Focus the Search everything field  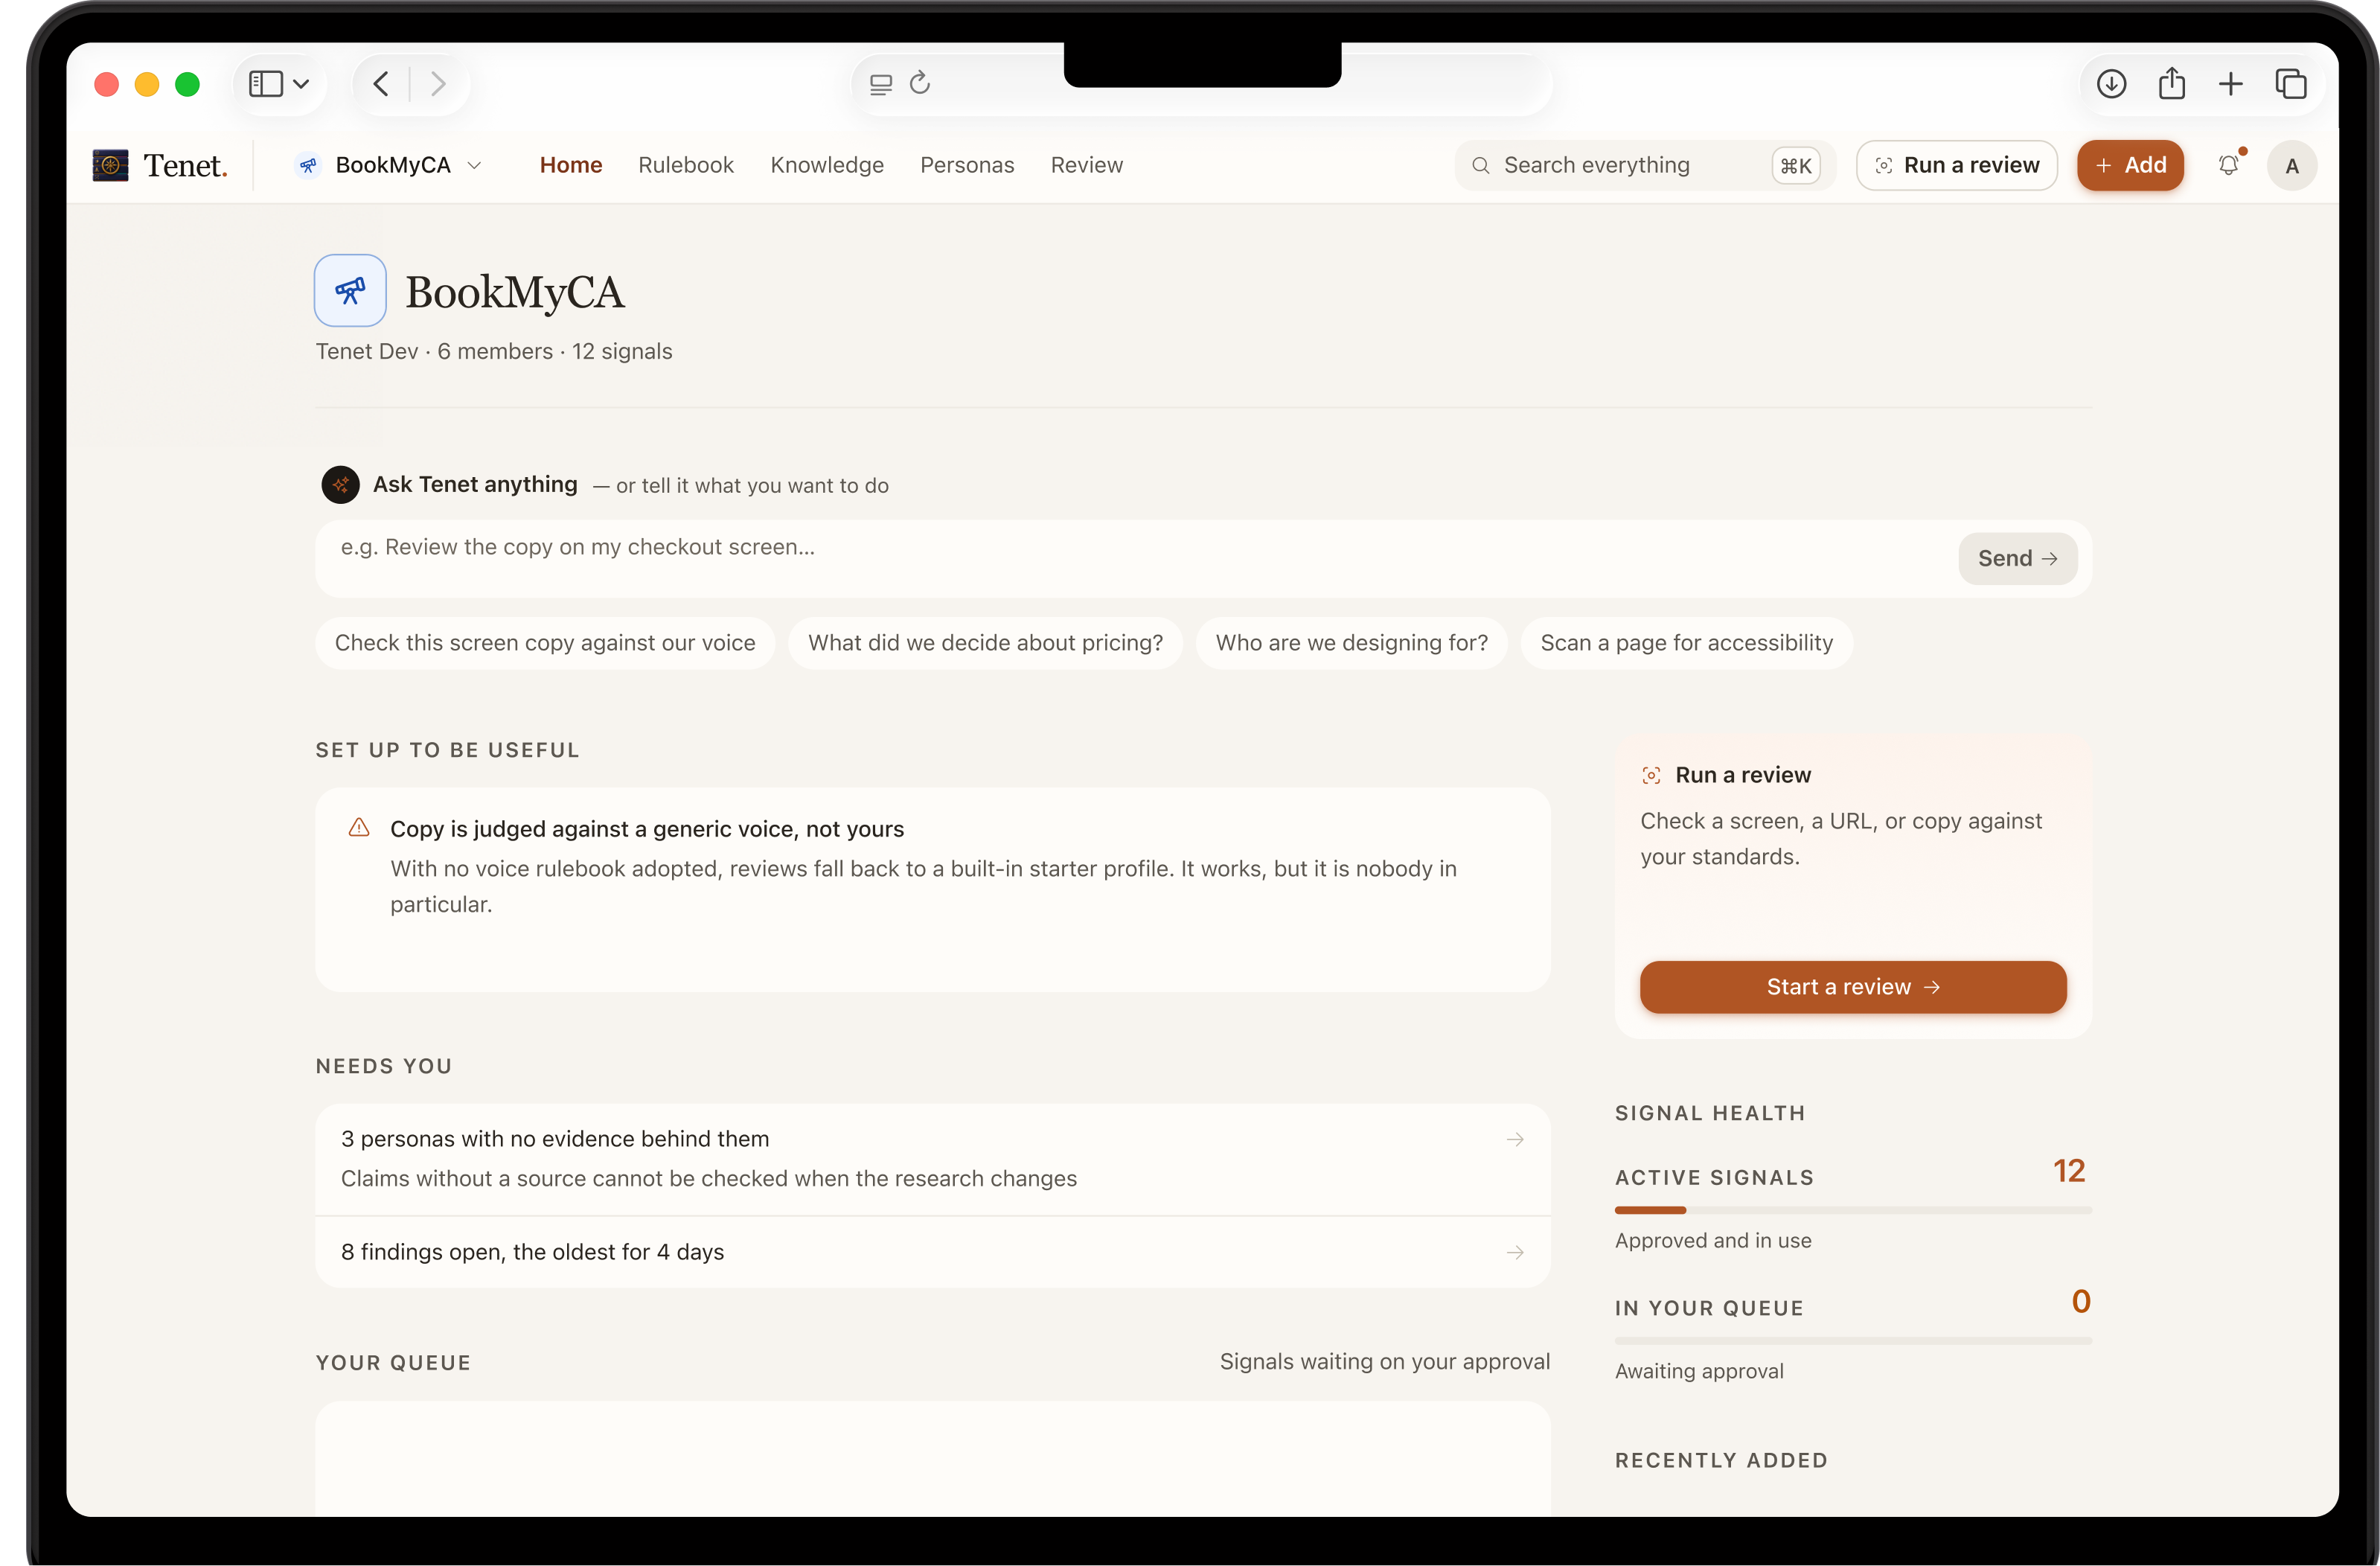tap(1644, 166)
